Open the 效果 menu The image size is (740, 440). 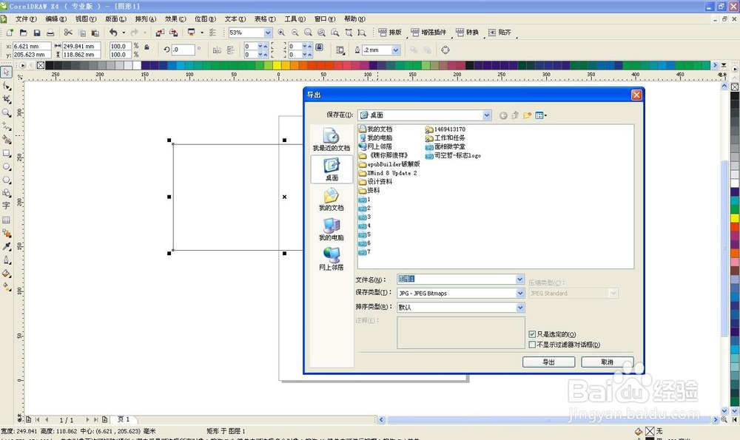point(175,19)
